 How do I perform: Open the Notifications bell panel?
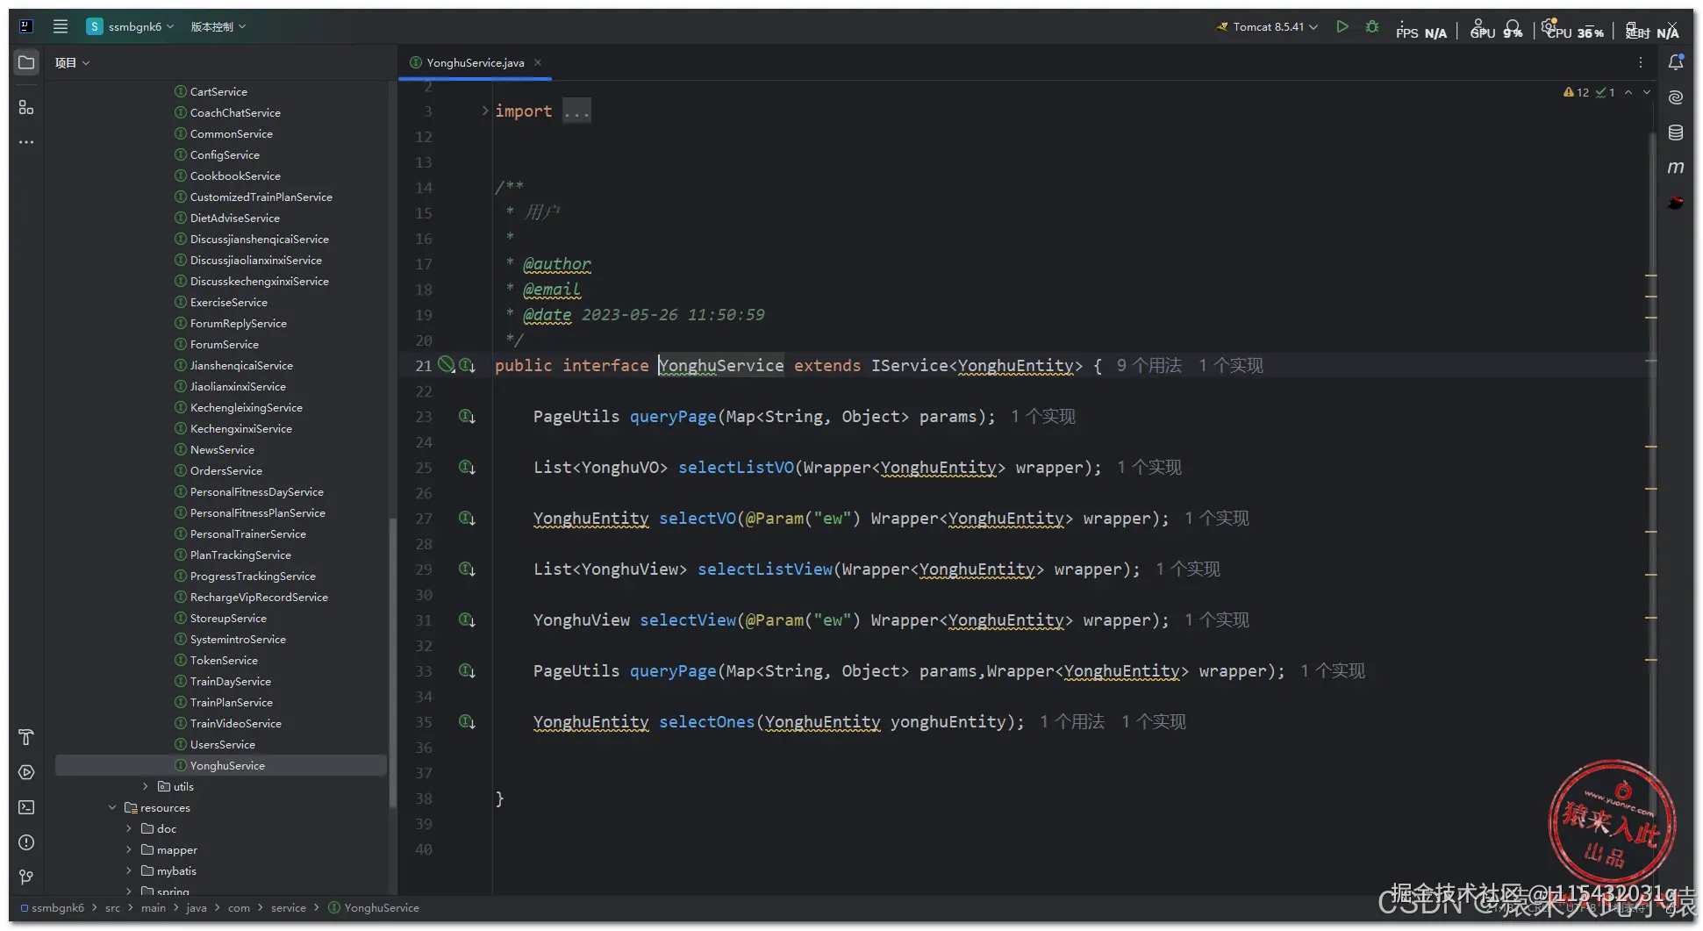(x=1676, y=62)
